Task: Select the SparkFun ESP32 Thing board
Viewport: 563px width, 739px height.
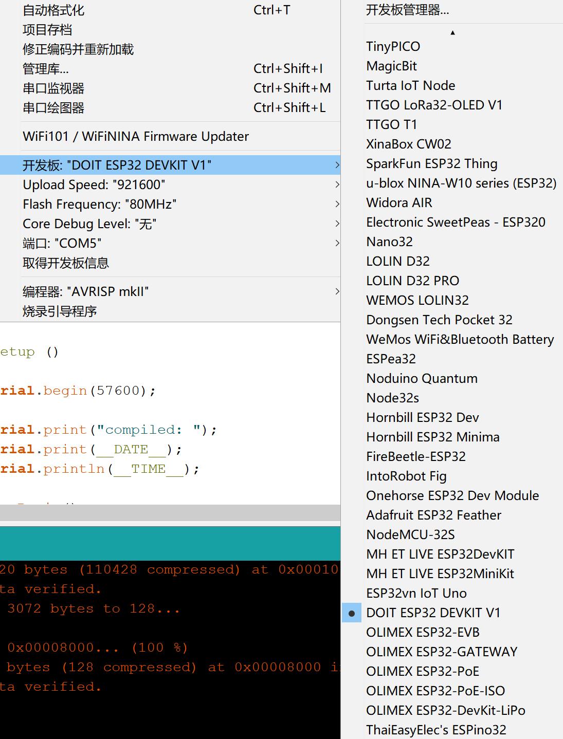Action: pos(431,163)
